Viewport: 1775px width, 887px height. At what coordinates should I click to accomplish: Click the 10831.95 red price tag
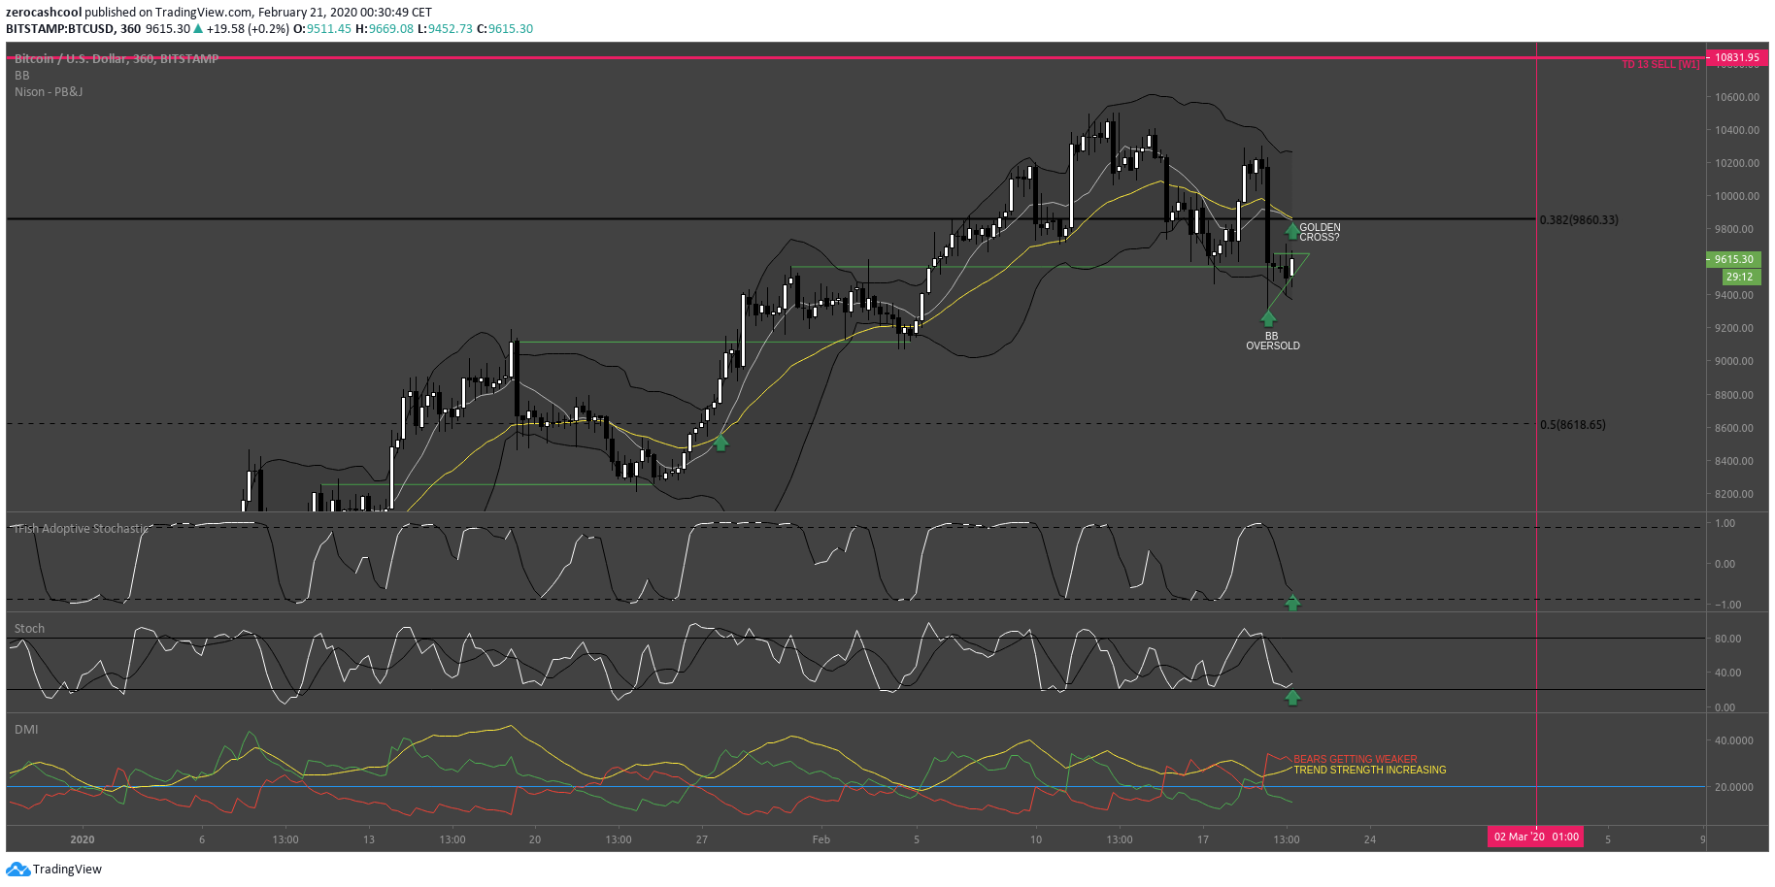[1736, 57]
